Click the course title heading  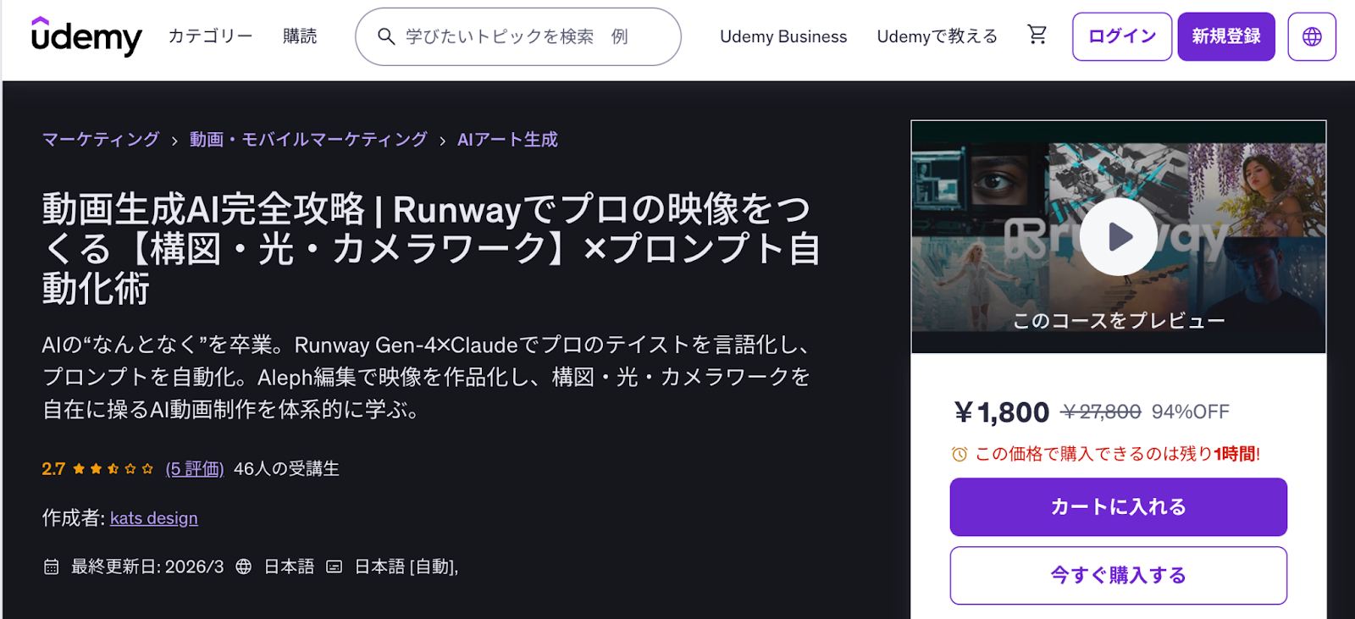(x=431, y=248)
